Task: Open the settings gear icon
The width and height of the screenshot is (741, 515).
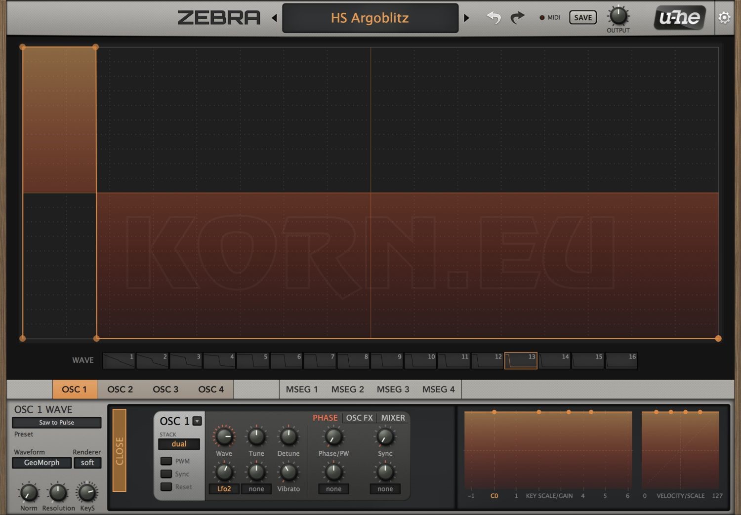Action: point(724,17)
